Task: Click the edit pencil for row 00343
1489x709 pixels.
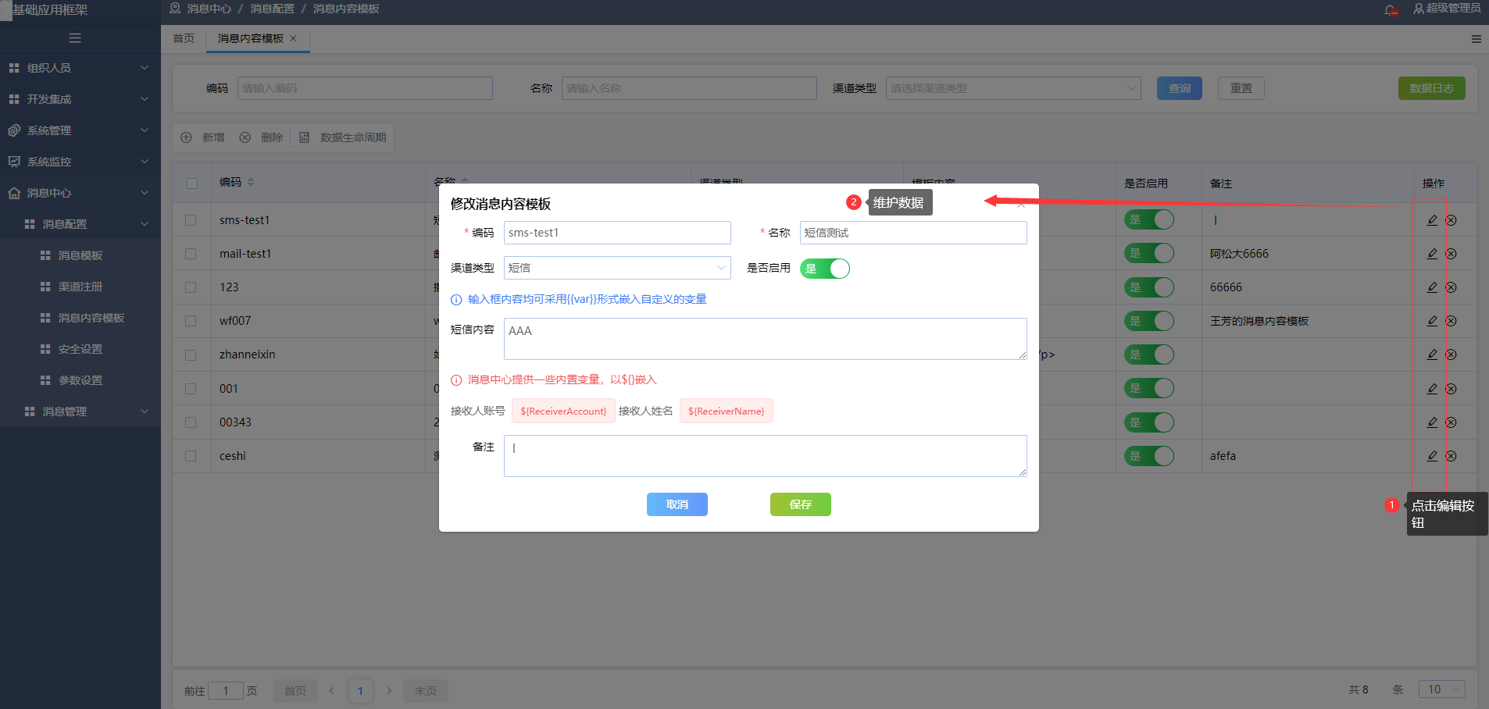Action: point(1432,422)
